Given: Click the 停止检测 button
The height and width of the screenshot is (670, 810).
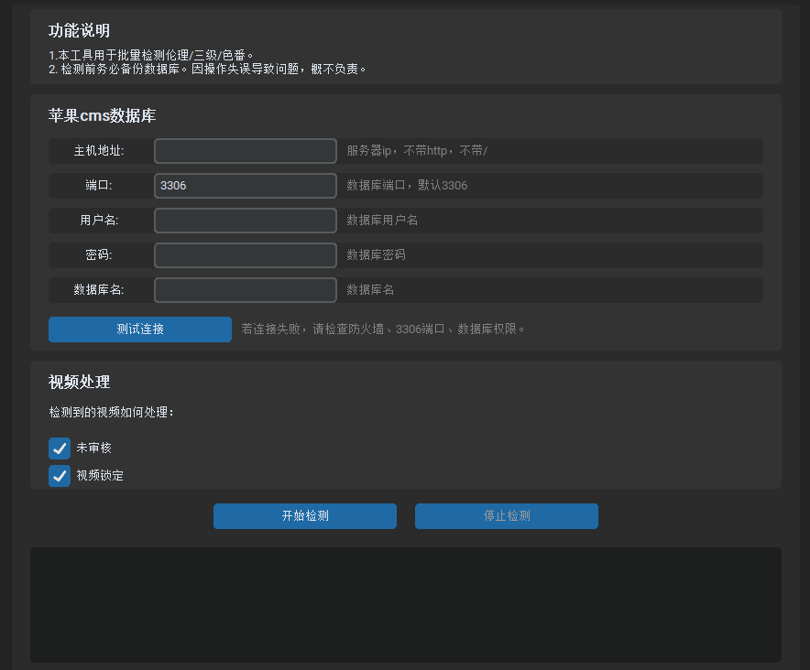Looking at the screenshot, I should click(x=506, y=516).
